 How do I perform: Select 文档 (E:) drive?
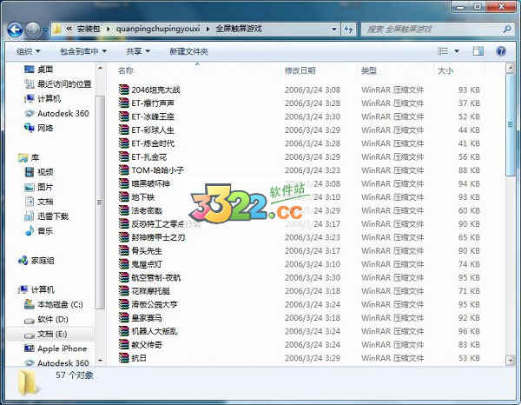[46, 335]
